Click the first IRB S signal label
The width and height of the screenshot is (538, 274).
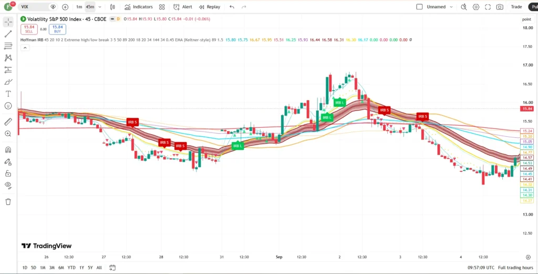pos(132,122)
